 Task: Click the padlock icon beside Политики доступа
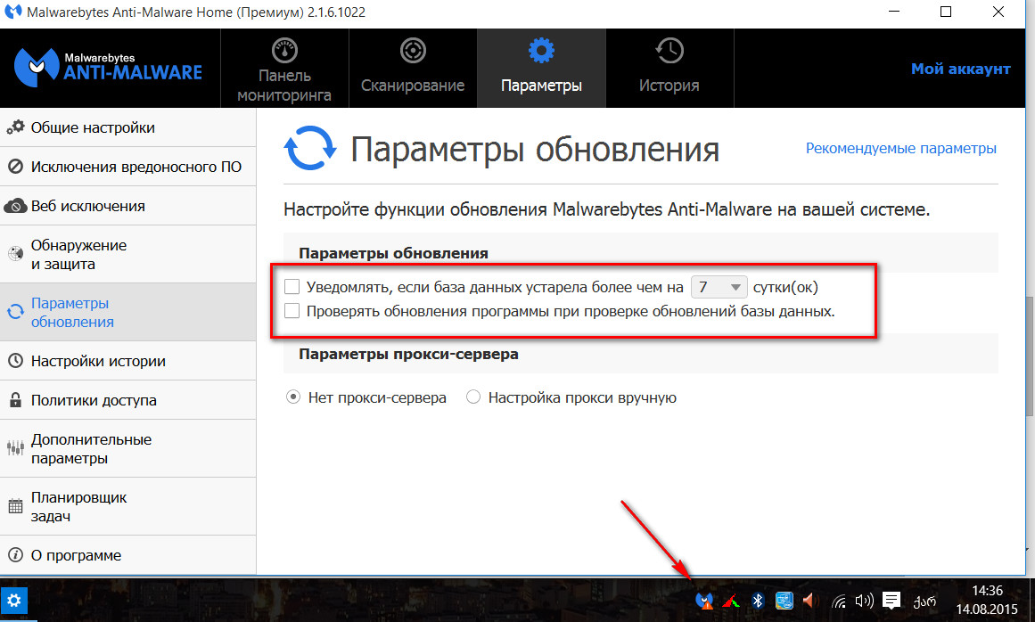tap(15, 400)
